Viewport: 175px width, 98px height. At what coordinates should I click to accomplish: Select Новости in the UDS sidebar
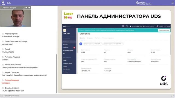point(65,72)
